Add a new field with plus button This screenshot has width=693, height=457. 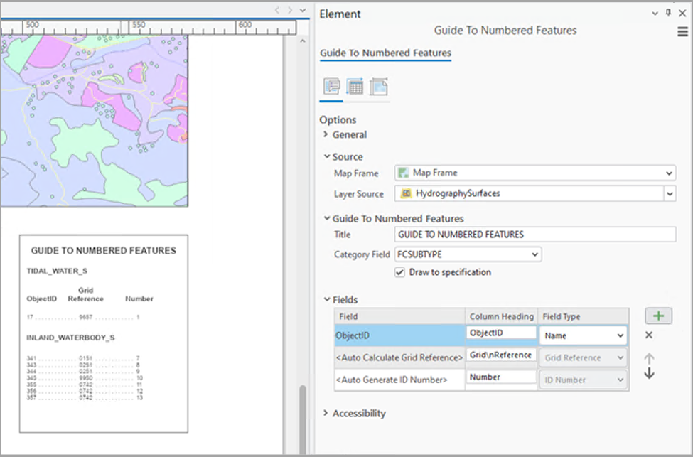pos(658,316)
